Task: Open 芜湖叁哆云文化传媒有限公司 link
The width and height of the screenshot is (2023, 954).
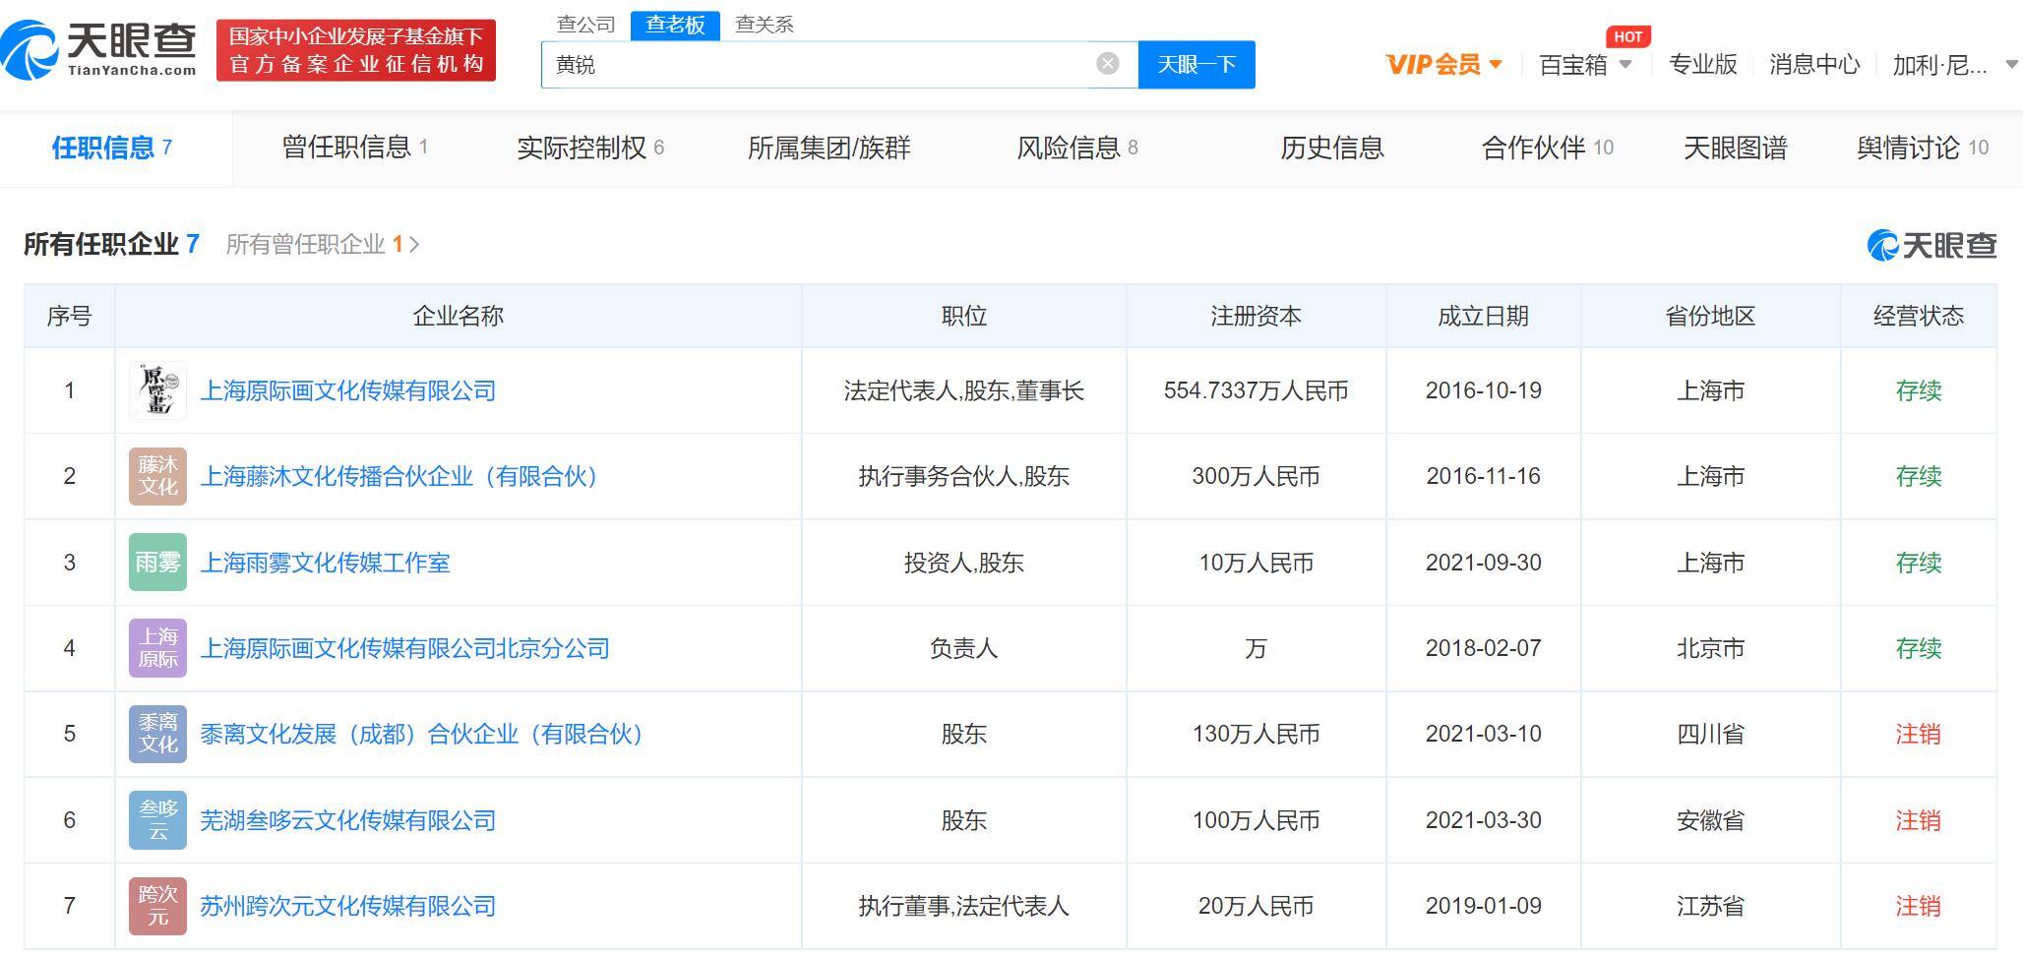Action: coord(347,820)
